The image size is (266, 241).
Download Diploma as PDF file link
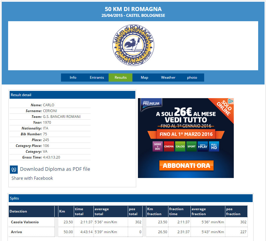pos(55,169)
